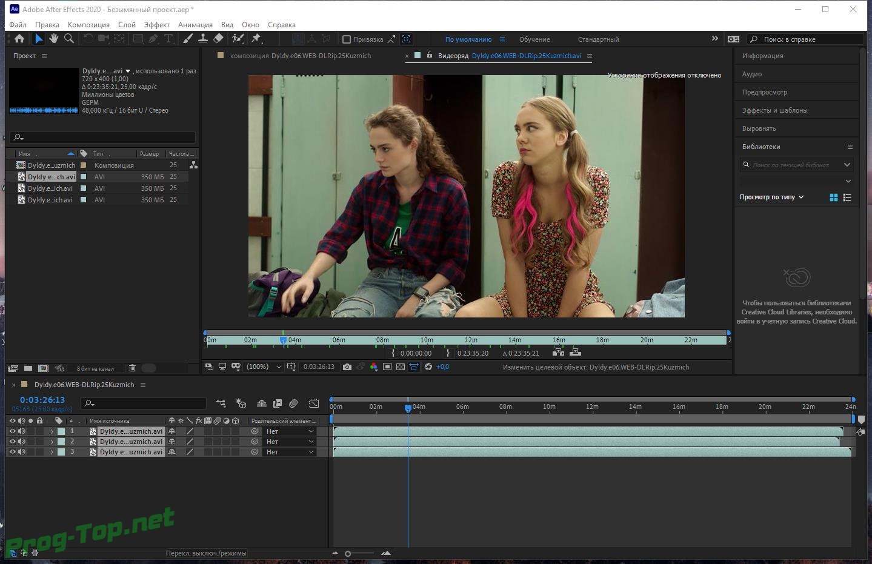The image size is (872, 564).
Task: Select the Zoom magnifier tool
Action: (x=69, y=39)
